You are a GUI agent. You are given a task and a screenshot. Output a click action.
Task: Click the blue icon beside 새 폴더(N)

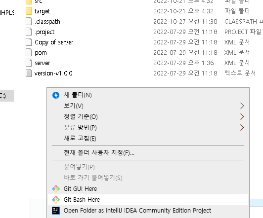click(56, 95)
